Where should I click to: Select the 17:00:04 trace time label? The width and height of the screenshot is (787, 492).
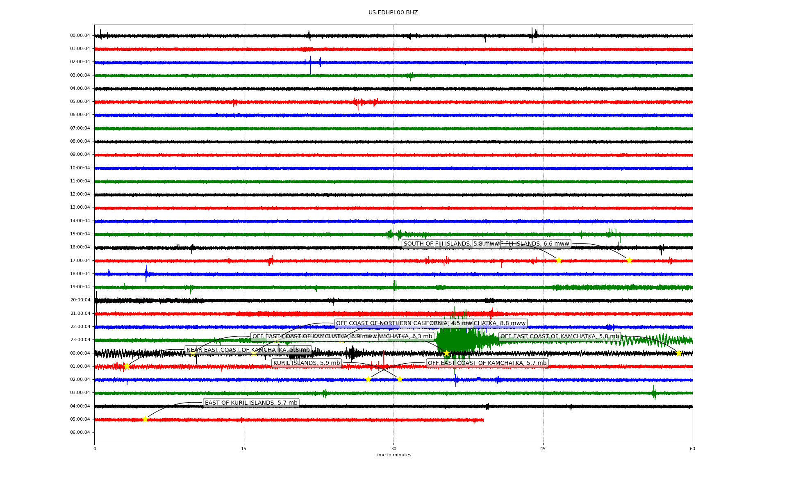(80, 261)
